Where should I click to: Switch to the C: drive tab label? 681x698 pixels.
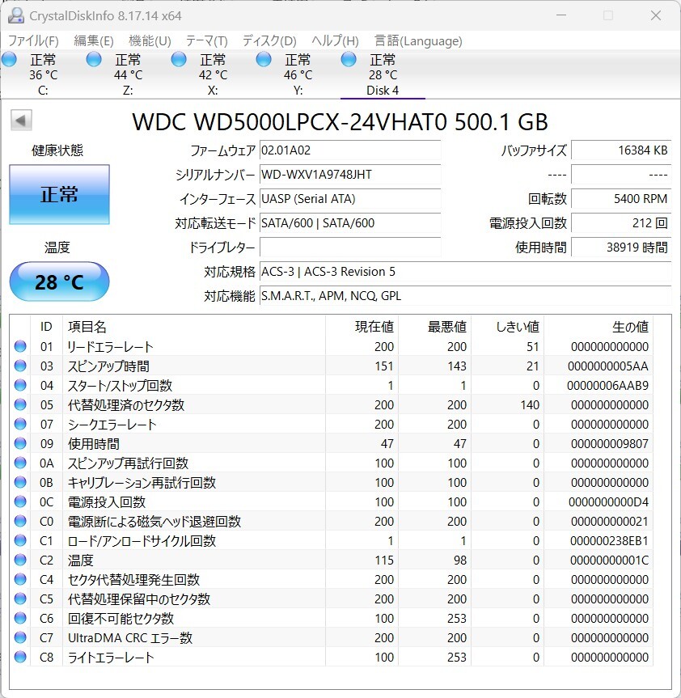[x=43, y=91]
